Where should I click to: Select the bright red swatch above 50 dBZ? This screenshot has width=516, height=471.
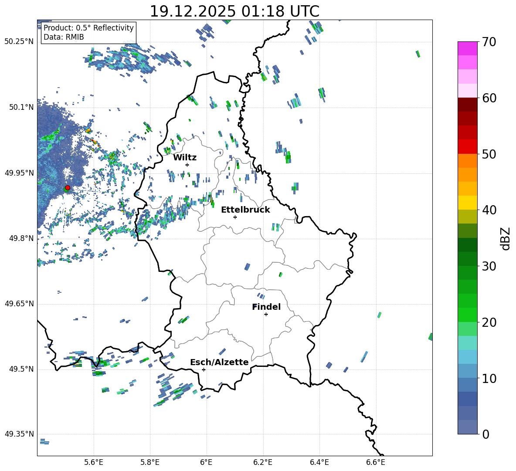pos(468,146)
